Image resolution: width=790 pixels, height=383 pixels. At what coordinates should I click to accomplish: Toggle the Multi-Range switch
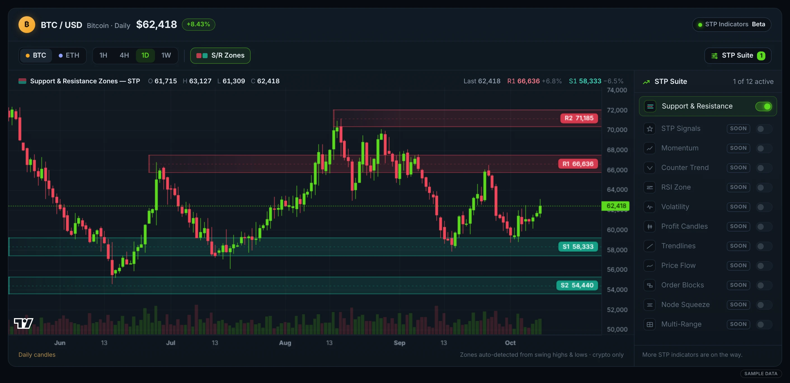[764, 325]
